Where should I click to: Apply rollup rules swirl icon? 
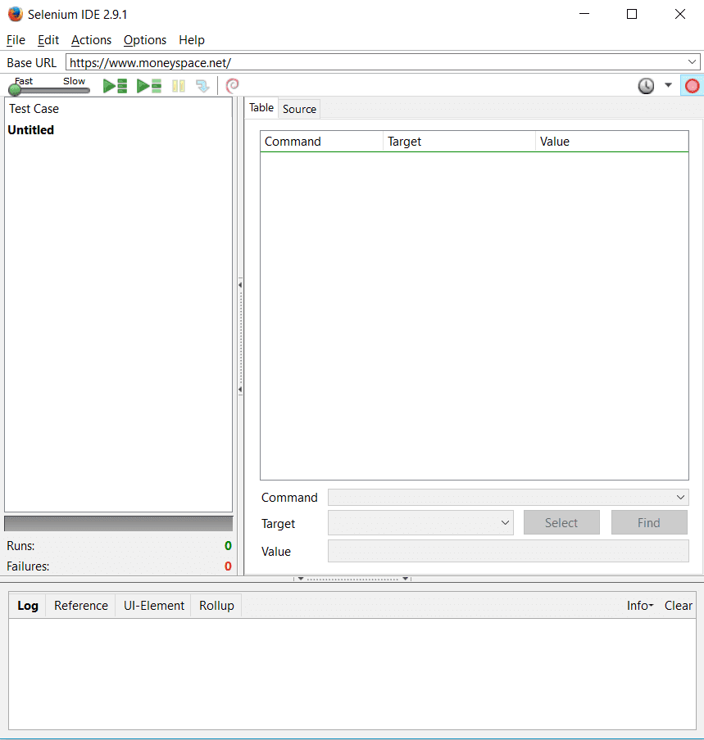[x=232, y=86]
